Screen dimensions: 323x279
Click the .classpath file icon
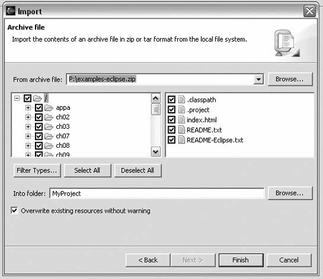point(181,99)
